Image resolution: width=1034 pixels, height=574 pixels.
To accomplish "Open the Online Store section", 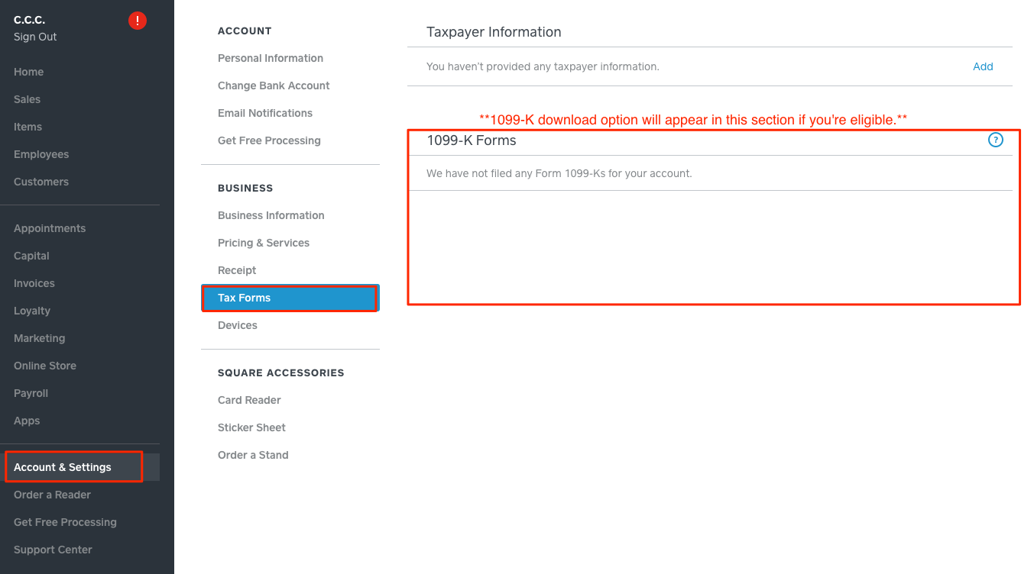I will click(45, 366).
